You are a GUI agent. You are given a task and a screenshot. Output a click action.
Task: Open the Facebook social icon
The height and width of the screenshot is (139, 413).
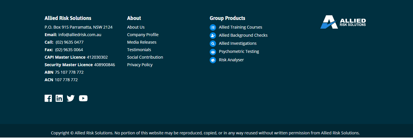click(48, 98)
